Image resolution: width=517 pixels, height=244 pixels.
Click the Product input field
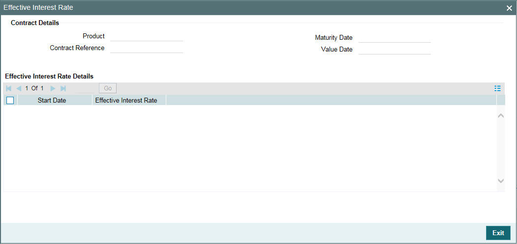(147, 36)
